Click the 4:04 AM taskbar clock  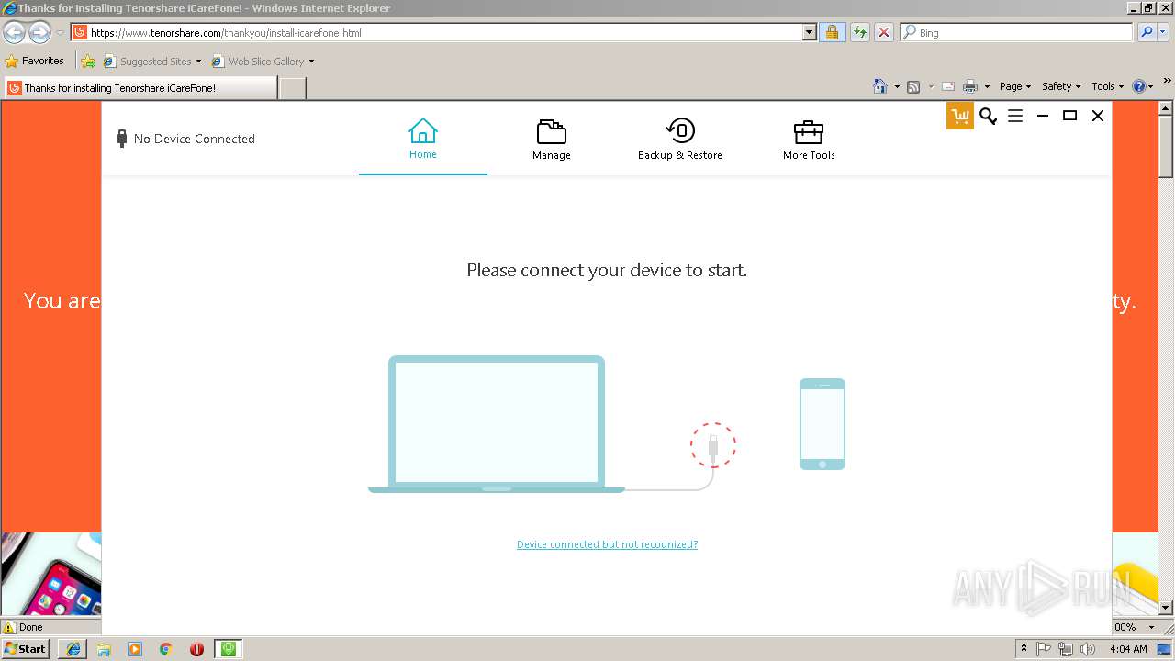pos(1128,649)
